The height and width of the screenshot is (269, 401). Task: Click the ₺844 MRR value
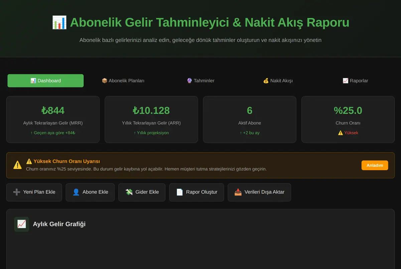pyautogui.click(x=53, y=110)
